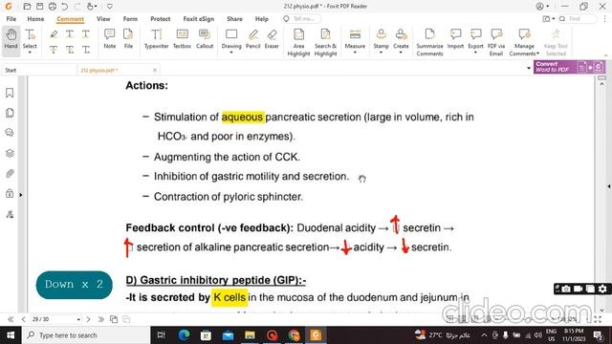
Task: Expand the left navigation panel arrow
Action: point(21,194)
